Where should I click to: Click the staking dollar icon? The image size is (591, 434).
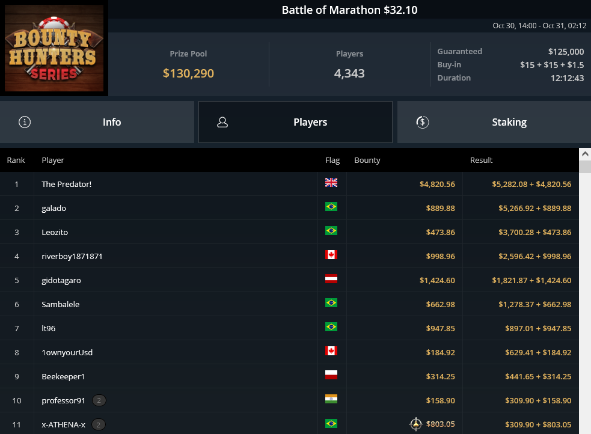422,122
